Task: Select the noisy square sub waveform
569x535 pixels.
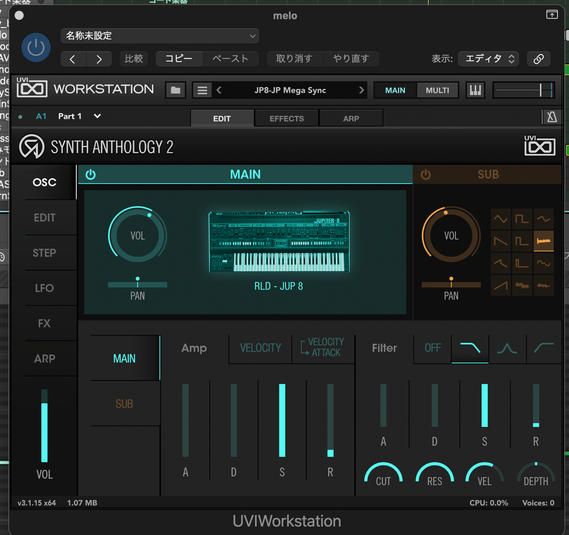Action: [522, 285]
